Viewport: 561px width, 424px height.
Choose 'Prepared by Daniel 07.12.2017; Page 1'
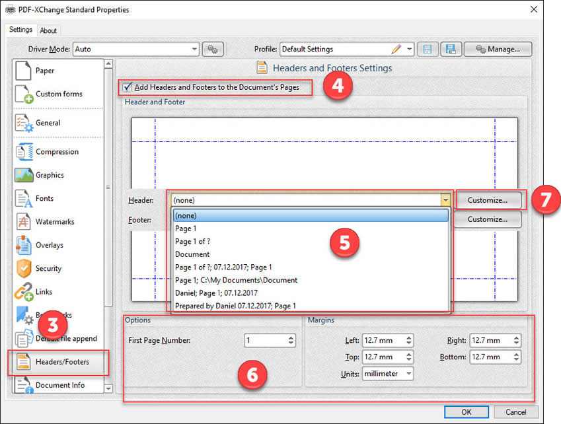click(x=311, y=306)
